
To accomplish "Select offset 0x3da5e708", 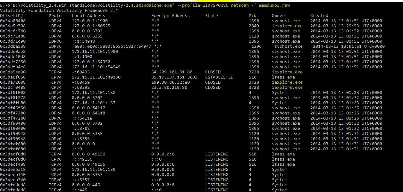I will (x=13, y=26).
